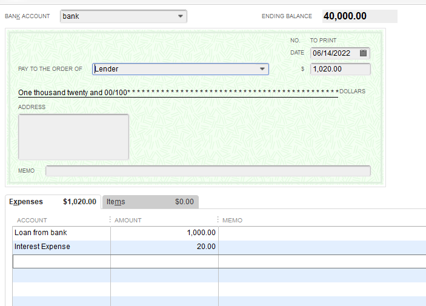Open the Pay to the Order Of dropdown arrow
Viewport: 426px width, 306px height.
[262, 68]
